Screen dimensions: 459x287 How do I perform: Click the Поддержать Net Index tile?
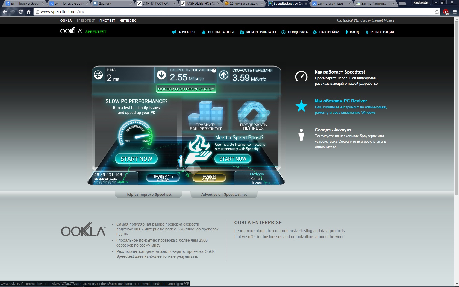254,115
